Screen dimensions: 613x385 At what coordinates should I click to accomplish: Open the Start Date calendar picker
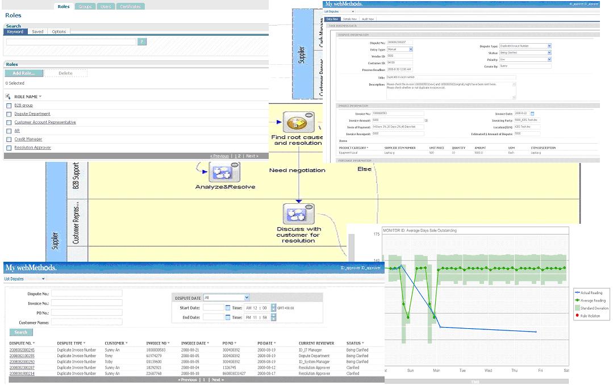pos(227,308)
